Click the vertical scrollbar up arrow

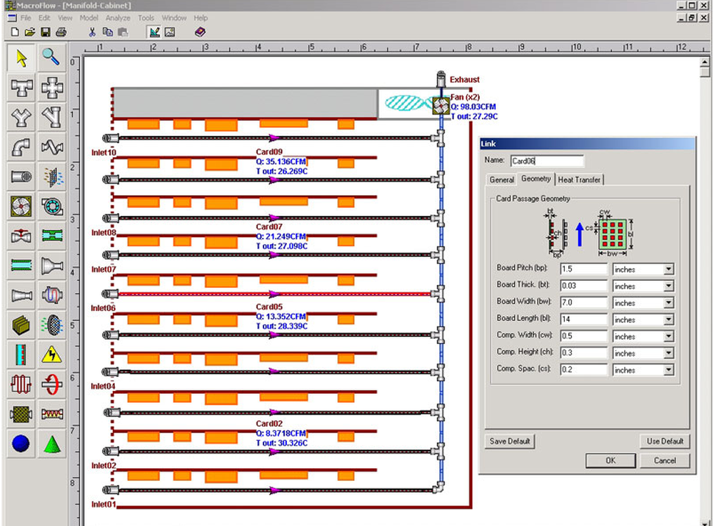click(705, 61)
